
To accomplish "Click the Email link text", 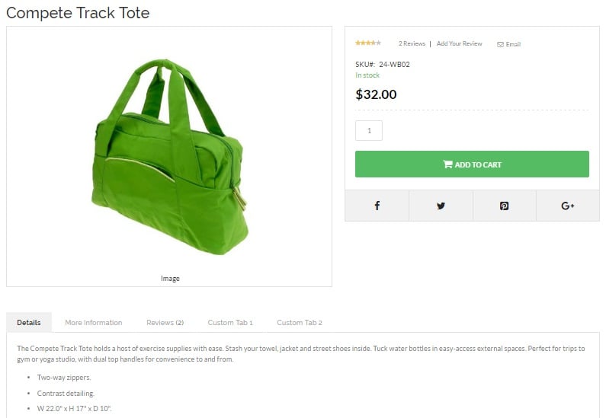I will (513, 44).
